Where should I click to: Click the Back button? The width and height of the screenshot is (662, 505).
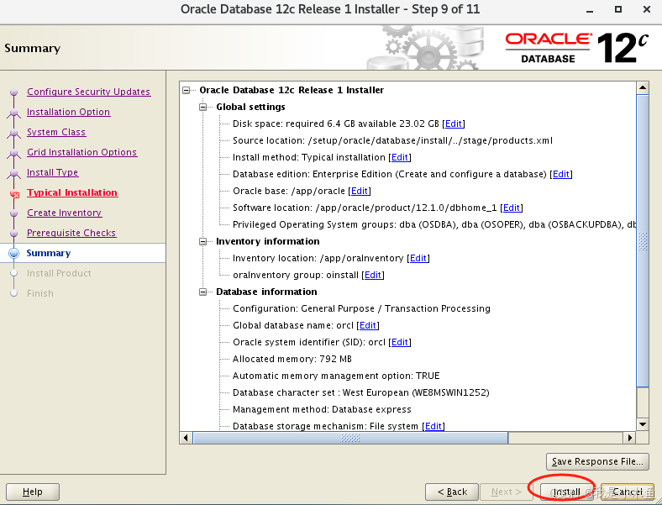point(452,492)
